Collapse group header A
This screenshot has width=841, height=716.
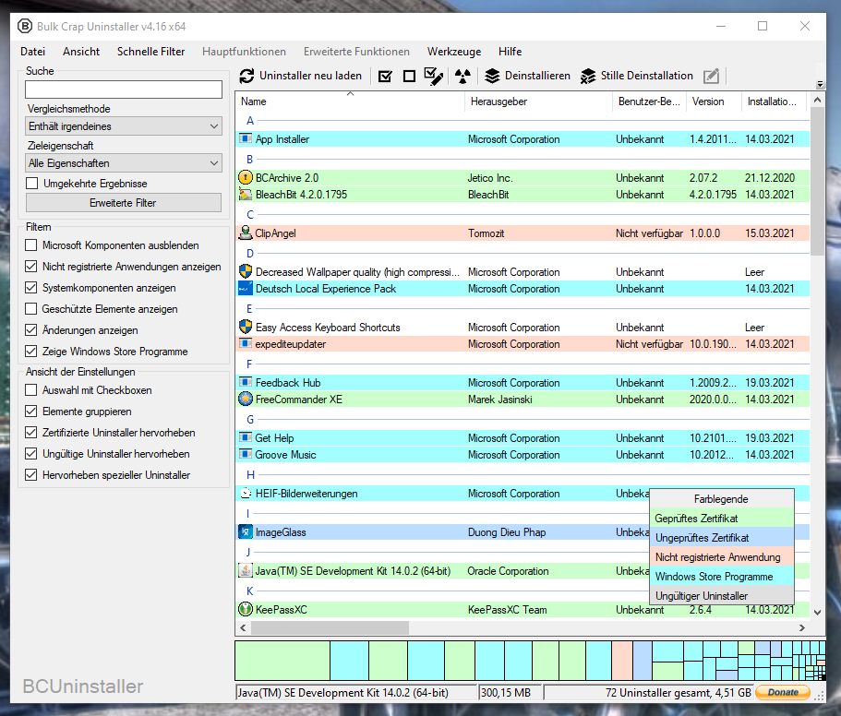pos(250,121)
